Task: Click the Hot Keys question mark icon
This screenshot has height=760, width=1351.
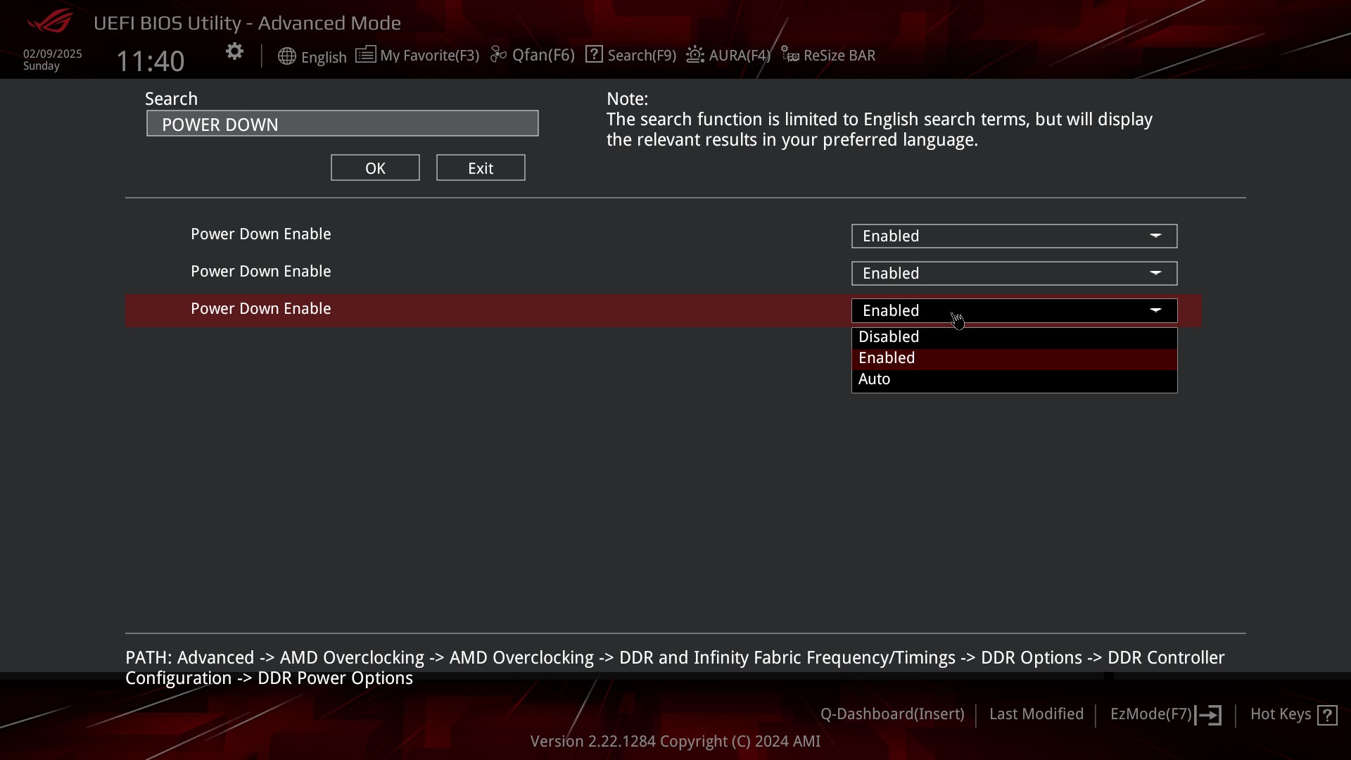Action: (x=1327, y=715)
